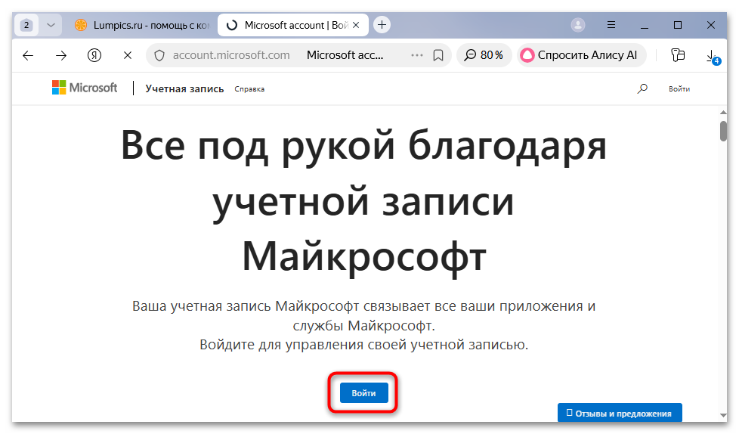Open a new tab with plus button
Viewport: 739px width, 434px height.
(382, 24)
